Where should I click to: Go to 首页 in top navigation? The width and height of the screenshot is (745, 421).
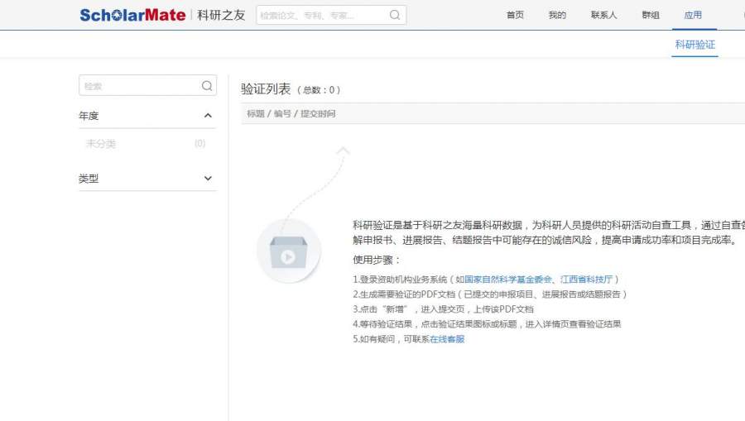tap(515, 15)
